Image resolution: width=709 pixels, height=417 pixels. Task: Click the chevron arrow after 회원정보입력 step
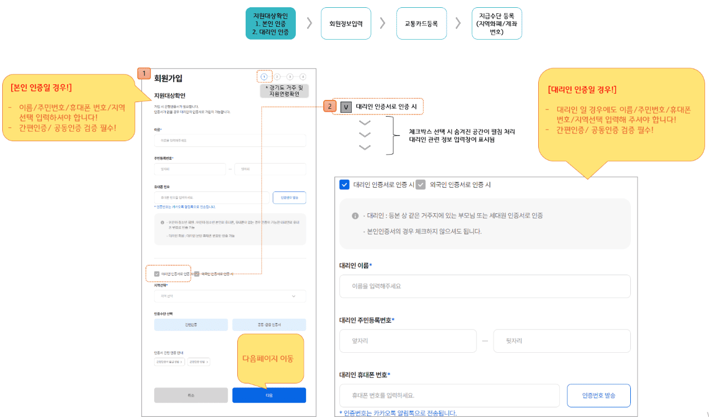384,23
